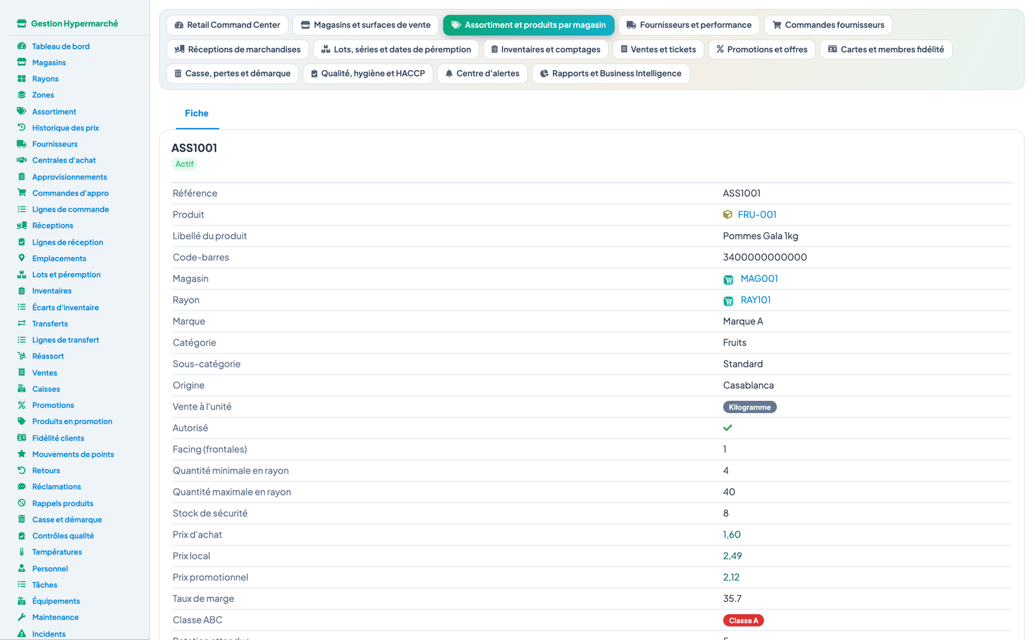This screenshot has width=1035, height=640.
Task: Click the Retours undo icon
Action: click(x=21, y=470)
